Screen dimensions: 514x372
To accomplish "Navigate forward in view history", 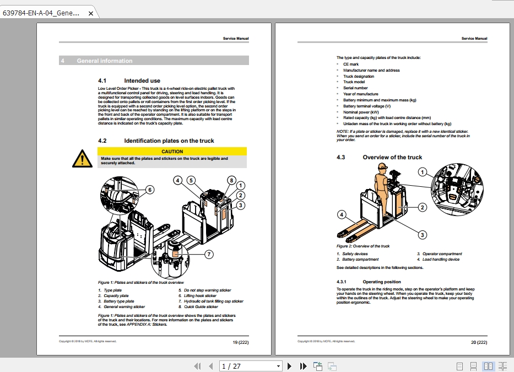I will [x=331, y=365].
